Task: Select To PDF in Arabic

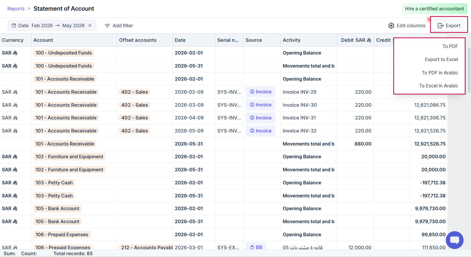Action: point(440,73)
